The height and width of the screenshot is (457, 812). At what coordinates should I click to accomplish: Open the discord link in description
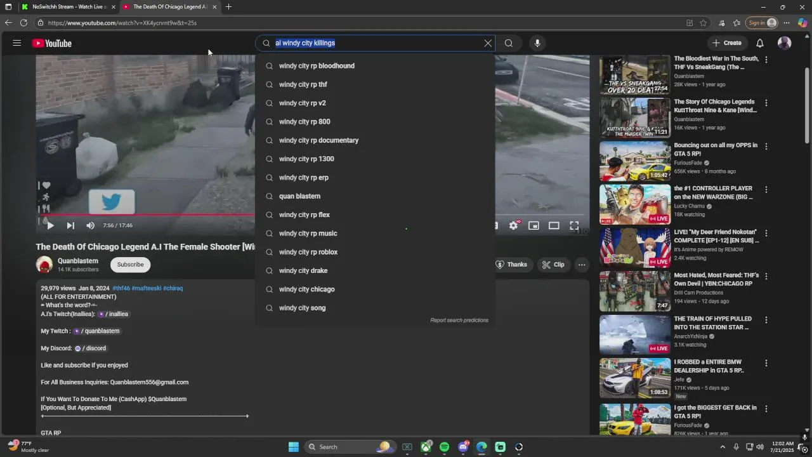pyautogui.click(x=90, y=348)
